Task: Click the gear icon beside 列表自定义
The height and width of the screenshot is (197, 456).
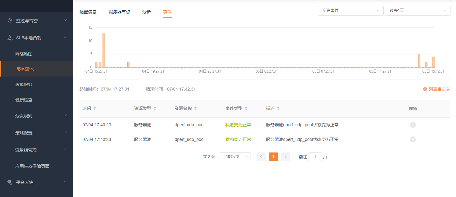Action: 425,89
